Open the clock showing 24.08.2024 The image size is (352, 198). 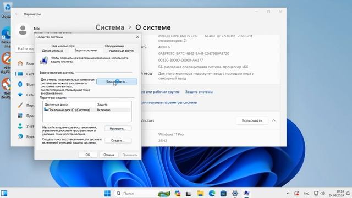pos(336,193)
